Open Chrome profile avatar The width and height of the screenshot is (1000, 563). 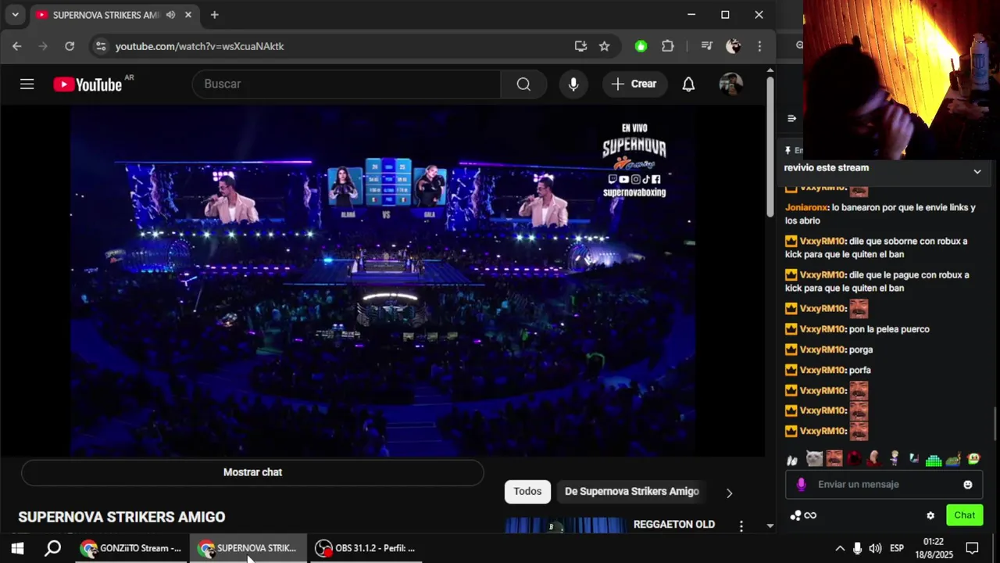tap(733, 46)
